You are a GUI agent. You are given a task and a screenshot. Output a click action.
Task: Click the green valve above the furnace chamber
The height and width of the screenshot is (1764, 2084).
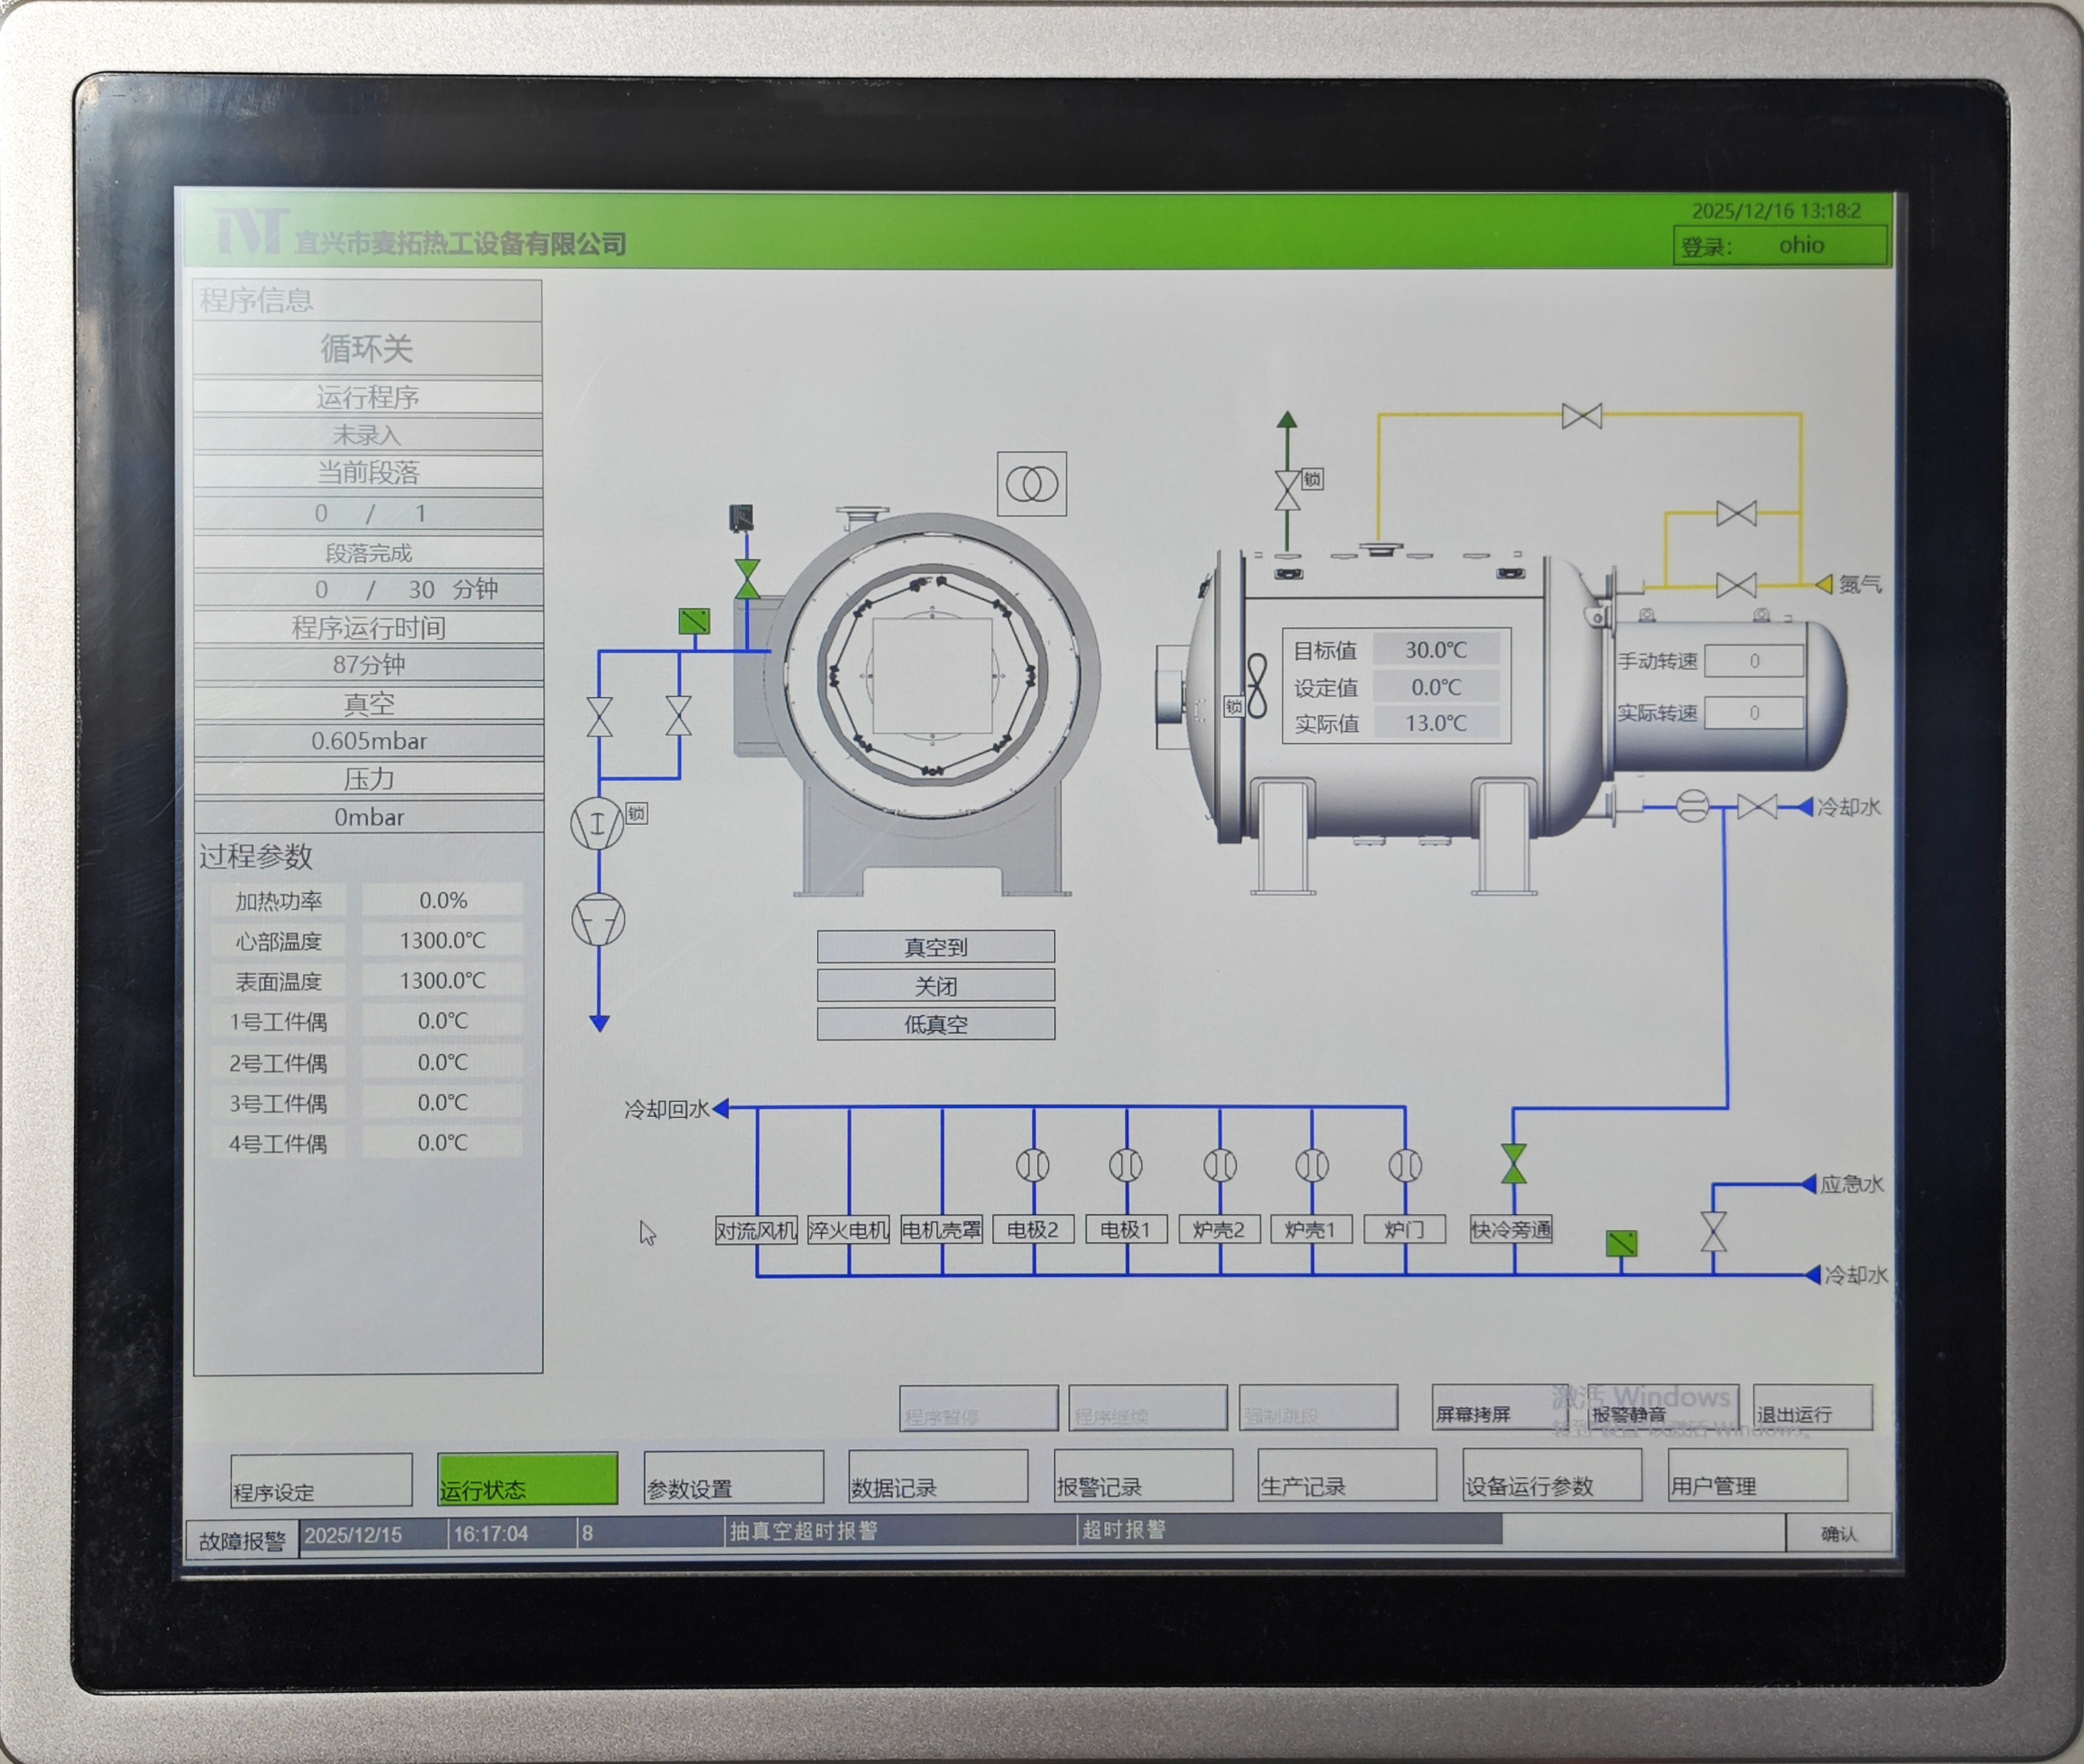click(747, 580)
